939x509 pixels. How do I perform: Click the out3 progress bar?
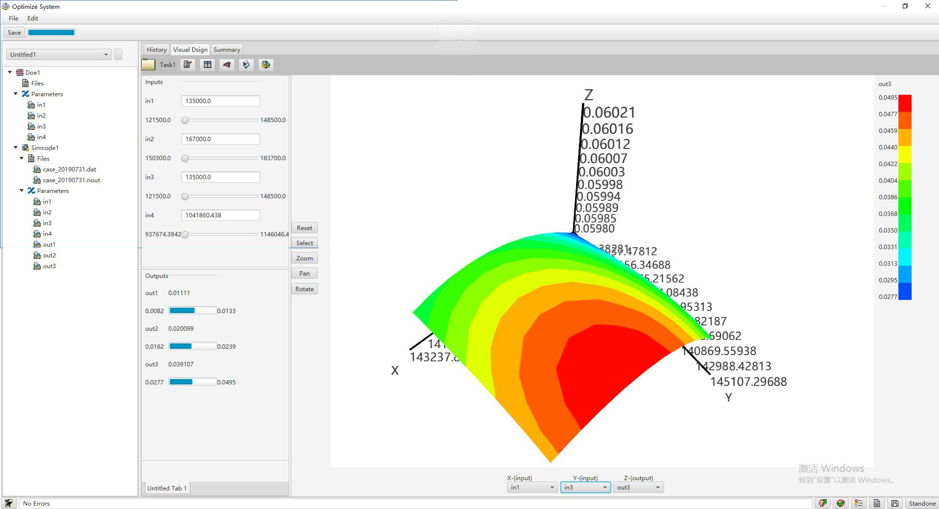(193, 382)
